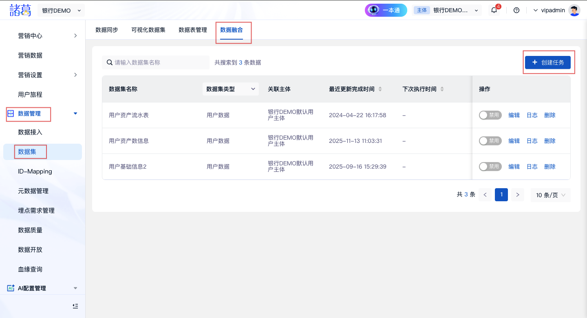Sort by 最近更新完成时间 sort icon
587x318 pixels.
380,89
